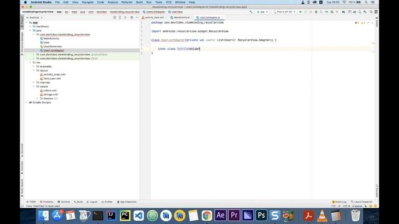The image size is (399, 224).
Task: Switch to activity_main.xml editor tab
Action: tap(154, 17)
